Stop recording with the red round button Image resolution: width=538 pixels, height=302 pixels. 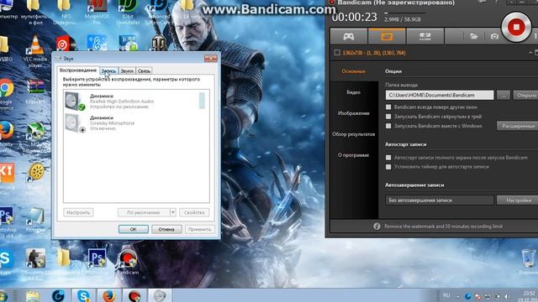516,27
